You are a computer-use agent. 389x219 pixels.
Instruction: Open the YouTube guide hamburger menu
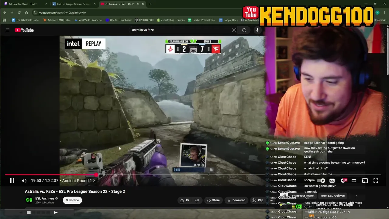[7, 30]
